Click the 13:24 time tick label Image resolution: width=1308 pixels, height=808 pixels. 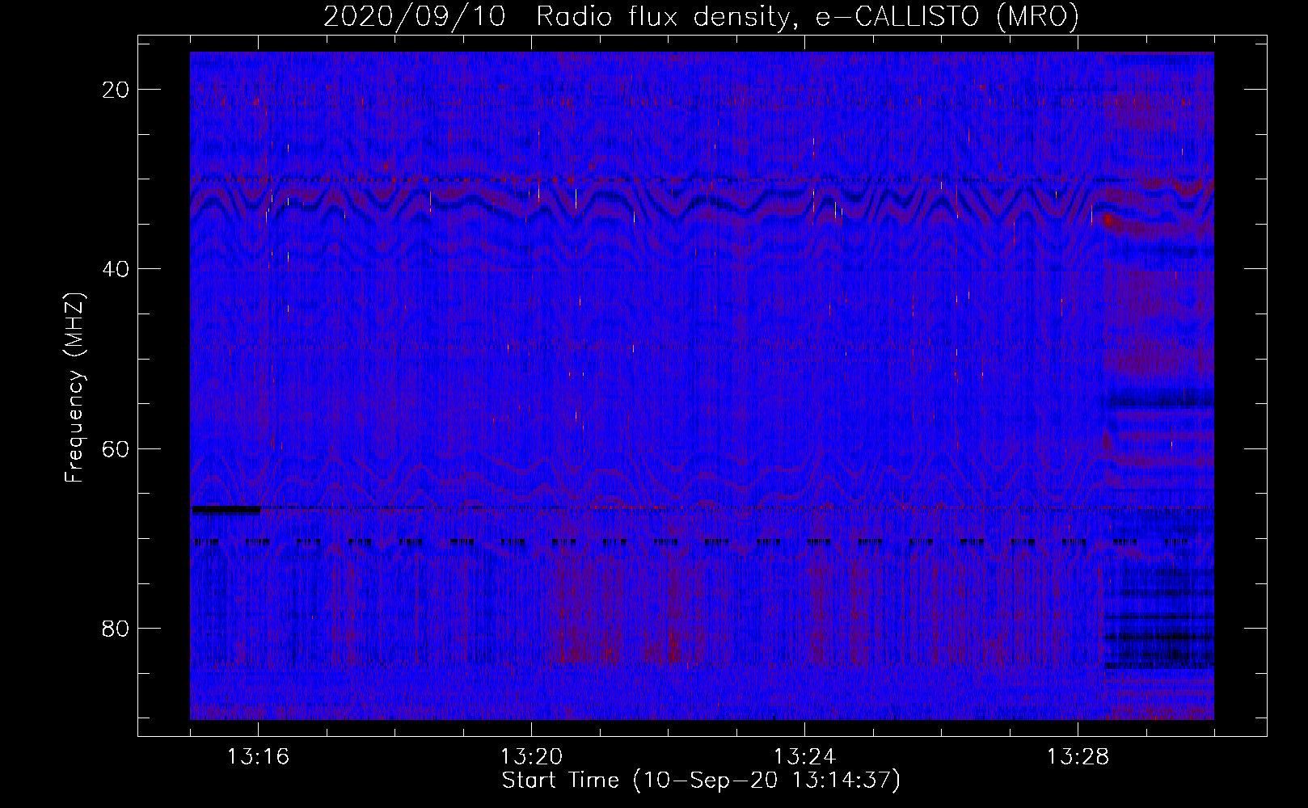coord(804,757)
